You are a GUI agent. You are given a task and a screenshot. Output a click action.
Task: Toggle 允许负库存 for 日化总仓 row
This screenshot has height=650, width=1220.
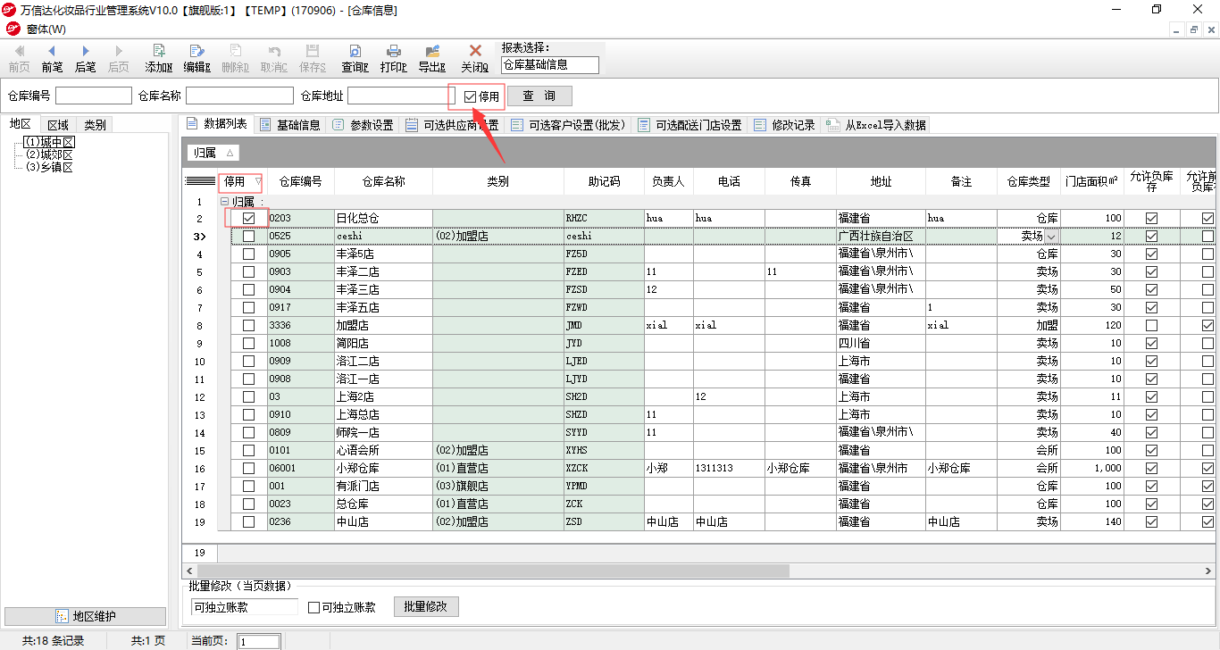pyautogui.click(x=1151, y=218)
